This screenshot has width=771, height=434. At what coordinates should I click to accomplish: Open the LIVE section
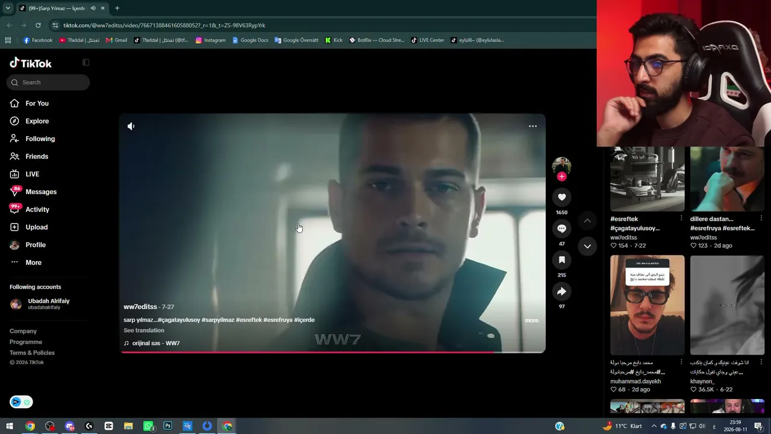point(32,174)
